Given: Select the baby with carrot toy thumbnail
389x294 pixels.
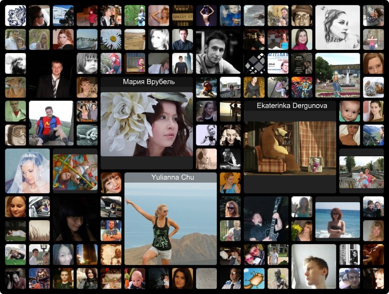Looking at the screenshot, I should point(135,278).
